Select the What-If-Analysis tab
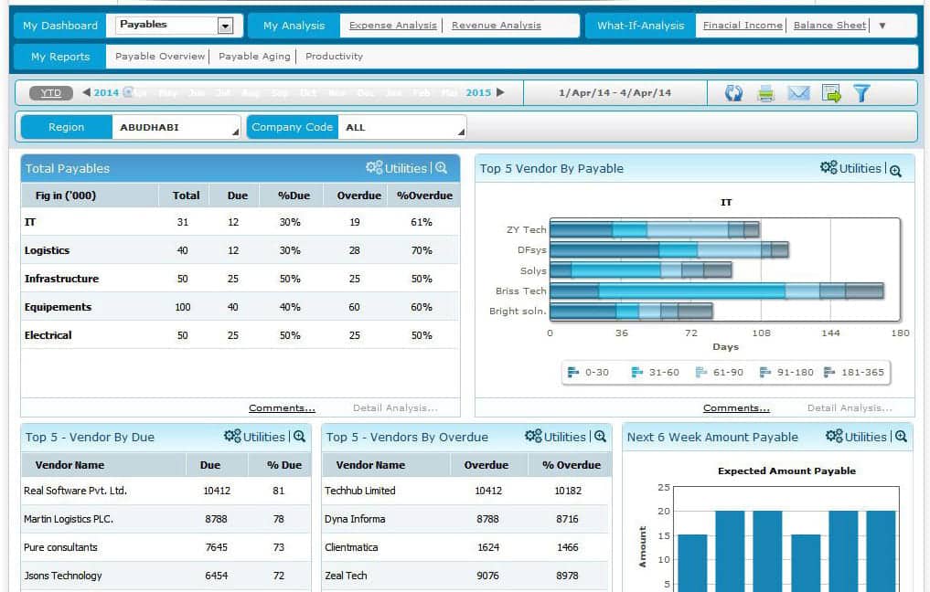Screen dimensions: 930x592 [640, 26]
